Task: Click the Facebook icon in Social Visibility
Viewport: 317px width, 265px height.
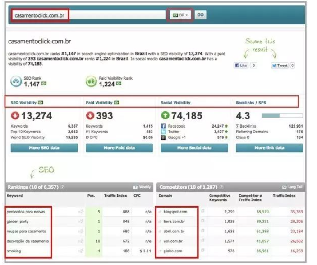Action: coord(163,126)
